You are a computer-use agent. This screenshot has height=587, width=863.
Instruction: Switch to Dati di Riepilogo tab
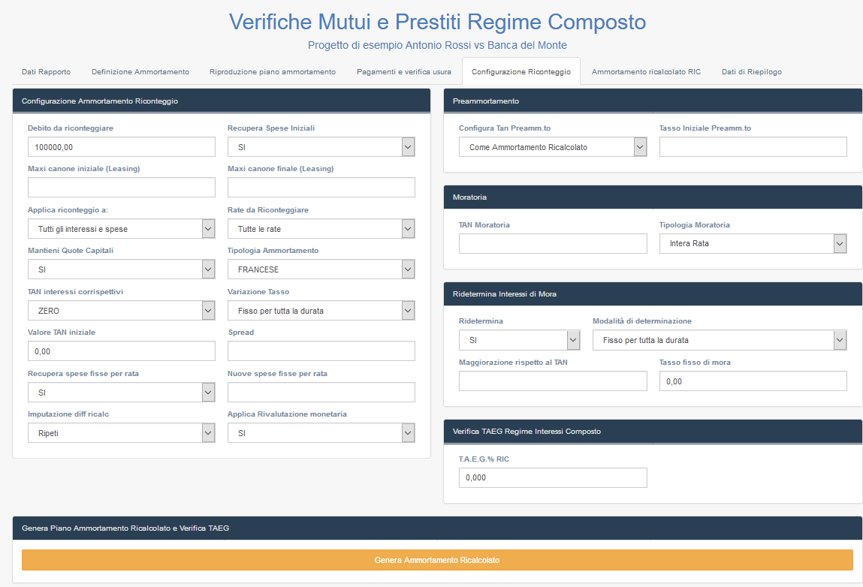click(752, 71)
